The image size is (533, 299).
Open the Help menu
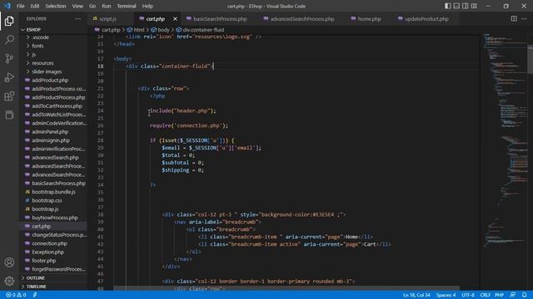point(147,6)
